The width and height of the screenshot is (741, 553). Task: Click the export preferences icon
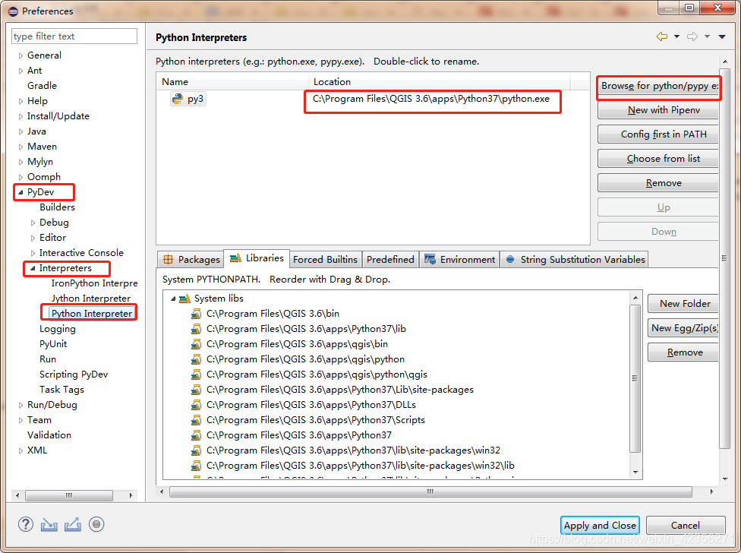pos(72,525)
